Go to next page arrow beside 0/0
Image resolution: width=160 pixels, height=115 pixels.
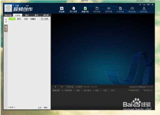[x=14, y=107]
